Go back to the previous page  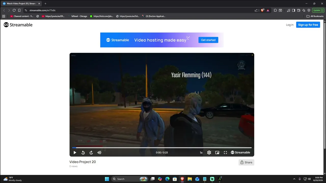(4, 10)
